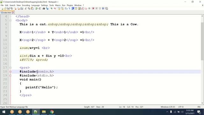
Task: Open the Window menu
Action: point(78,5)
